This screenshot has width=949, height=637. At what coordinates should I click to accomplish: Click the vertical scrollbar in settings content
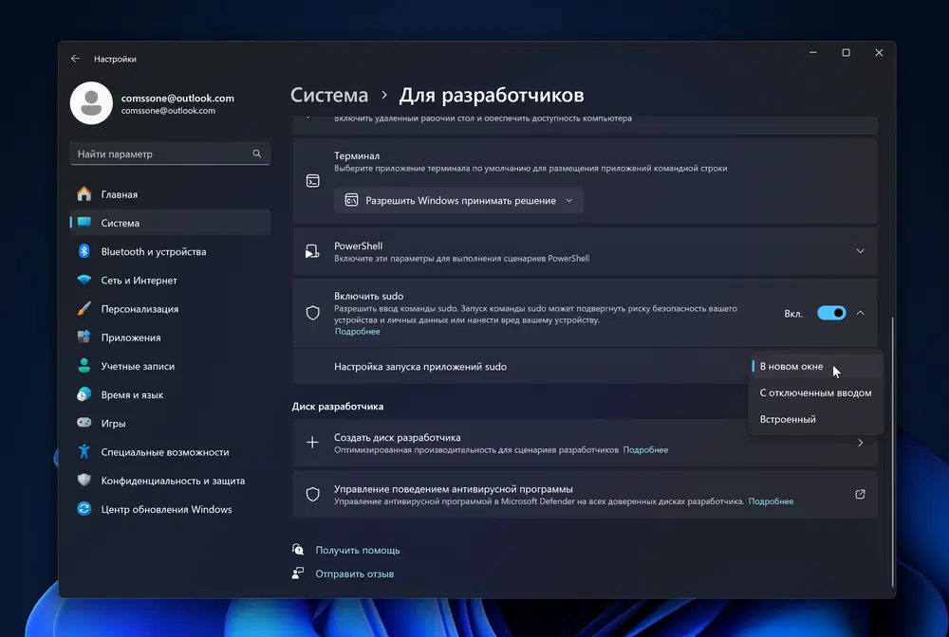(893, 451)
